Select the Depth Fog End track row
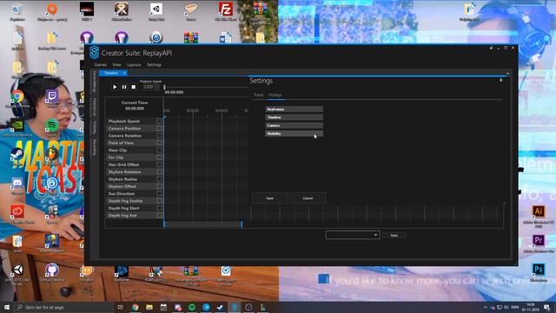556x313 pixels. point(134,215)
